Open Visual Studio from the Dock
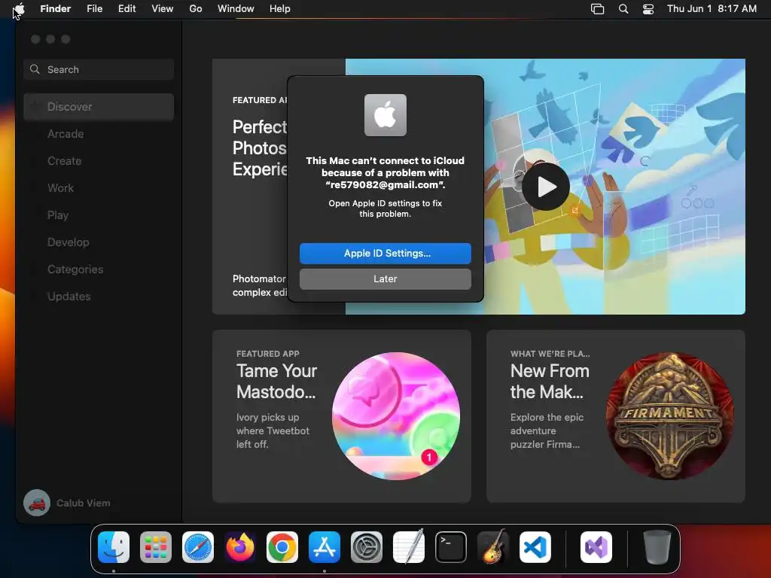Screen dimensions: 771x578 click(596, 547)
